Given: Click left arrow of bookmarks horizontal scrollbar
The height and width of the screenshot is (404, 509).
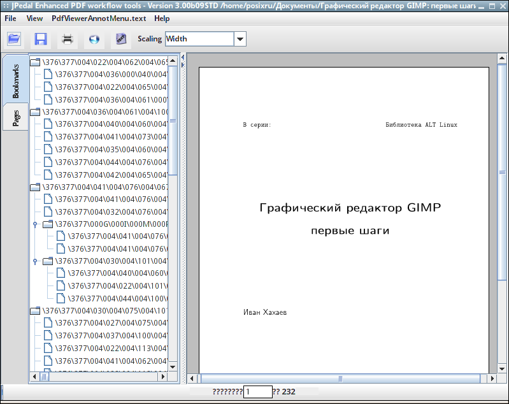Looking at the screenshot, I should [x=34, y=377].
